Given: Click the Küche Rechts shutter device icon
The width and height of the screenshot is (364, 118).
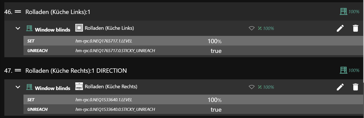Looking at the screenshot, I should click(79, 86).
